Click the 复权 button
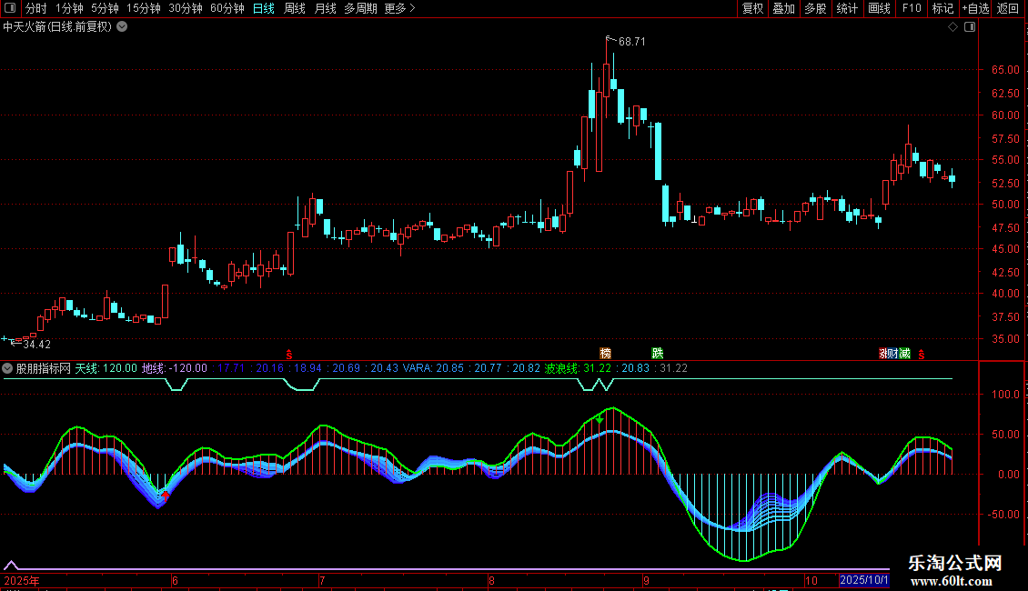Screen dimensions: 1028x591 click(752, 9)
